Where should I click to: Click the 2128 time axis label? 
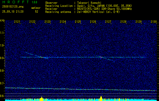[x=123, y=21]
